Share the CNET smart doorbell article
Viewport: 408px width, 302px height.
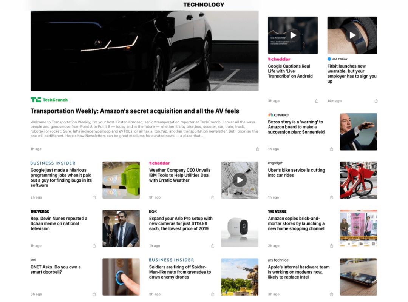point(94,294)
